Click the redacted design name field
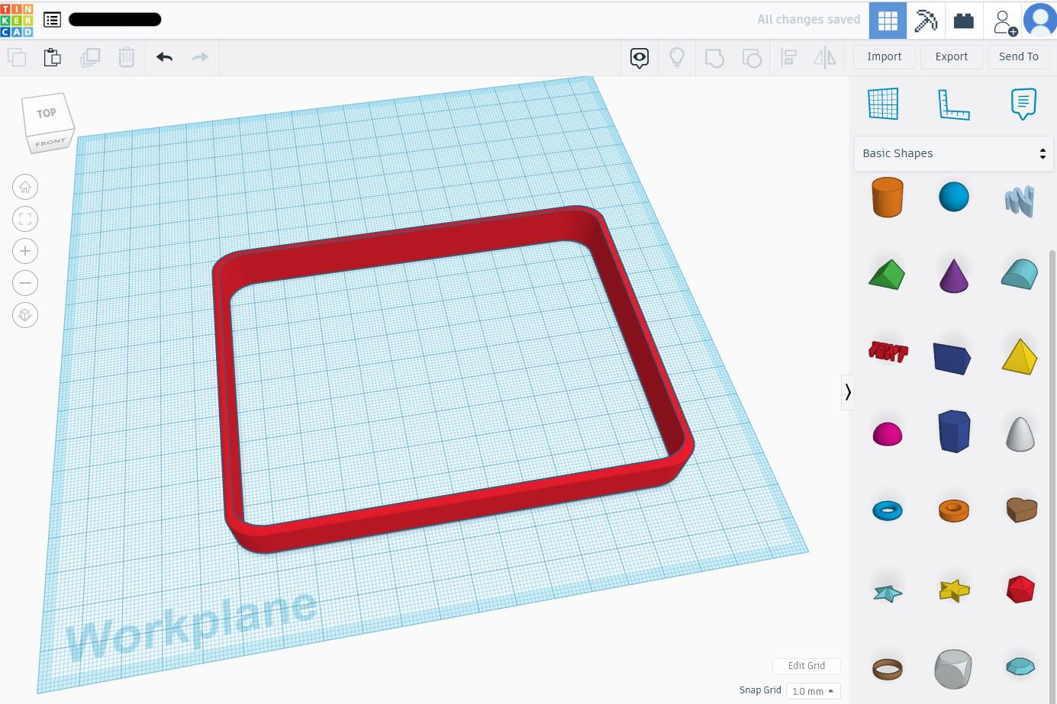This screenshot has width=1057, height=704. [114, 20]
